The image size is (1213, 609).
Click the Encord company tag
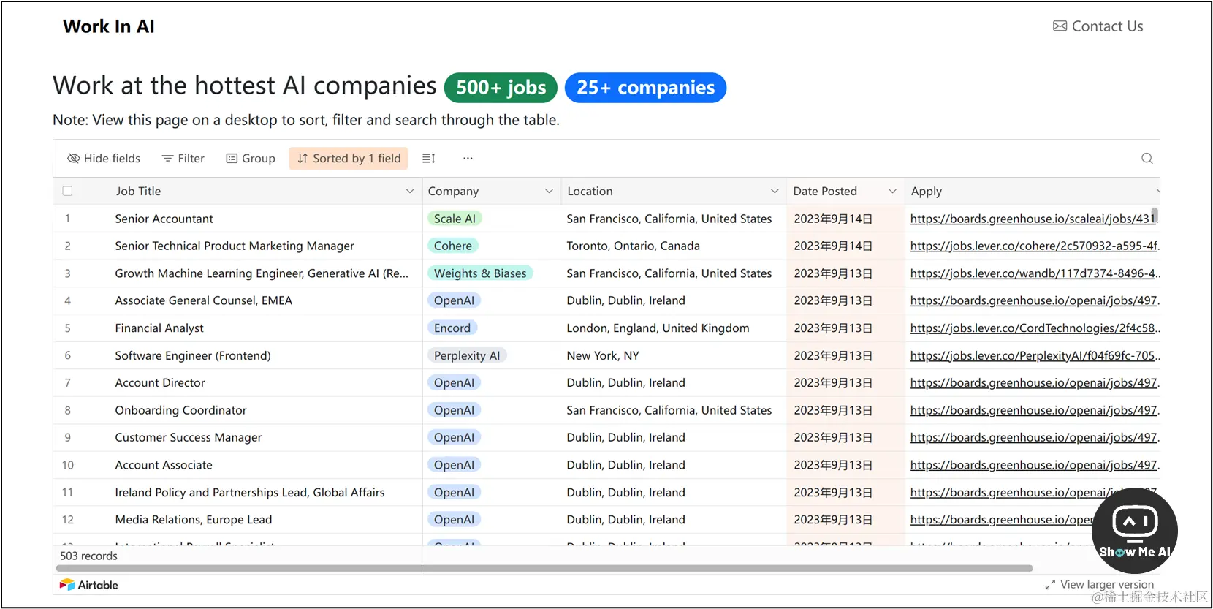(x=452, y=328)
